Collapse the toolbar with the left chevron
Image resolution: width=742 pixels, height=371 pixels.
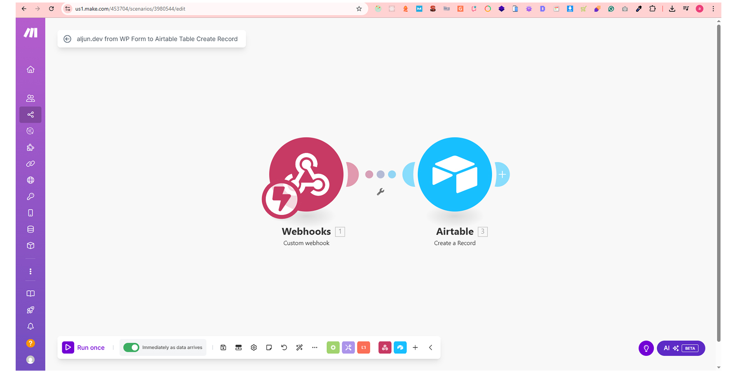[x=430, y=348]
